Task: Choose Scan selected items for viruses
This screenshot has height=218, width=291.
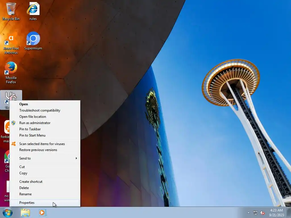Action: point(45,144)
